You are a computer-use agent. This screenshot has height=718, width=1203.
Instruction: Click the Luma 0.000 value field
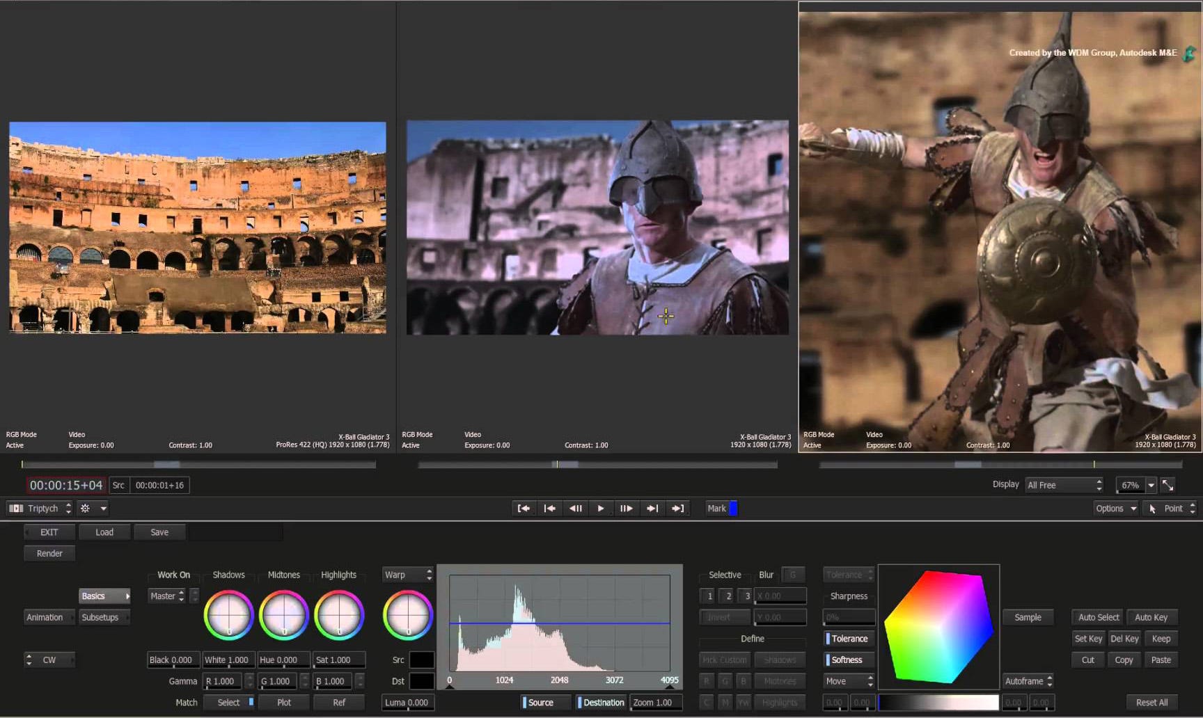click(x=408, y=703)
